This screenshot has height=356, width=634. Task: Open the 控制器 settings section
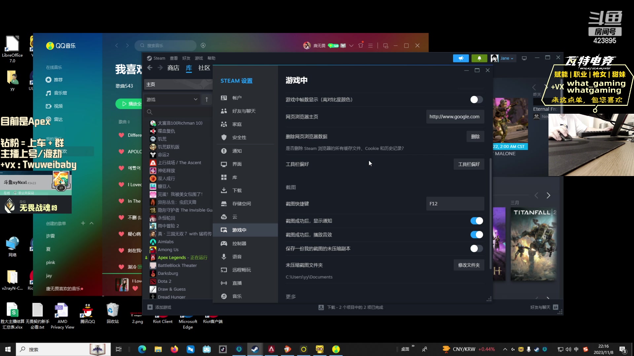pos(245,244)
